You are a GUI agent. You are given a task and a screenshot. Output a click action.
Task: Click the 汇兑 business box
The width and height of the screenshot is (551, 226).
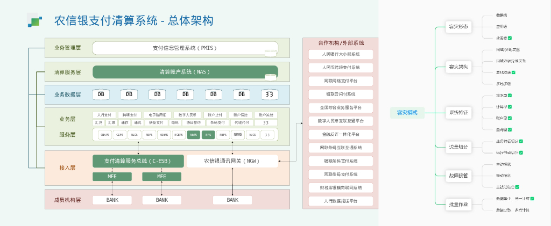coord(98,122)
